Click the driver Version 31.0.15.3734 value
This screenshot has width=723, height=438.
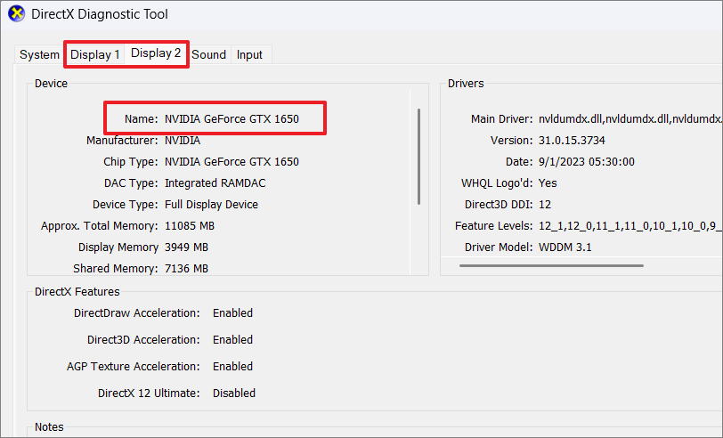coord(572,140)
